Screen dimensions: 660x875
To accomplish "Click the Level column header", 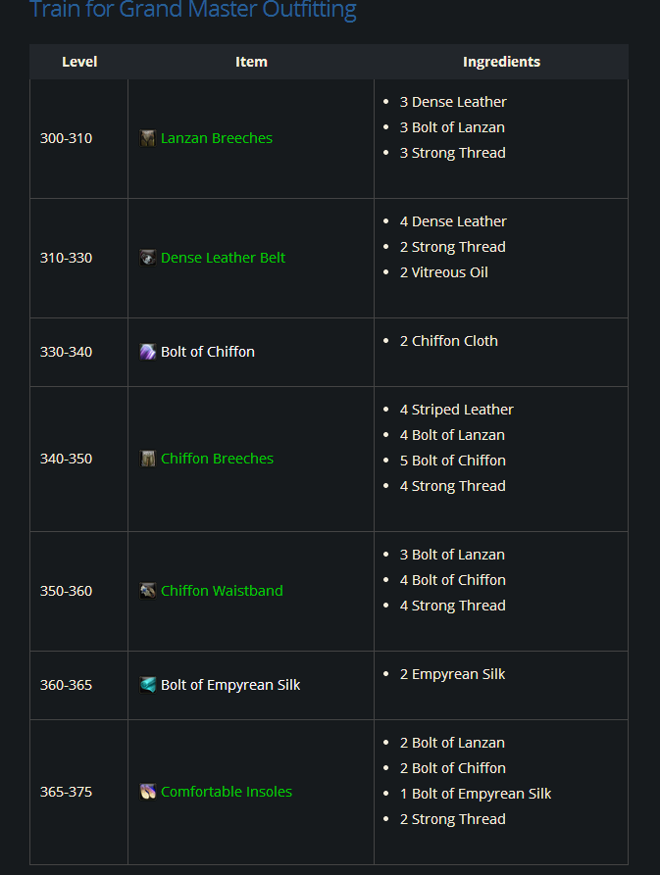I will coord(79,62).
